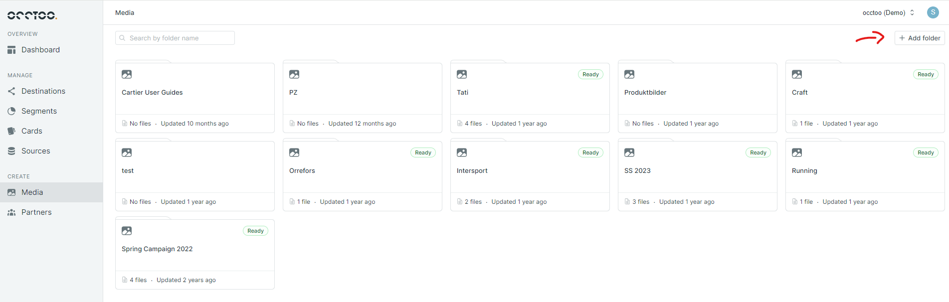The image size is (949, 302).
Task: Click the occtoo logo
Action: (x=32, y=15)
